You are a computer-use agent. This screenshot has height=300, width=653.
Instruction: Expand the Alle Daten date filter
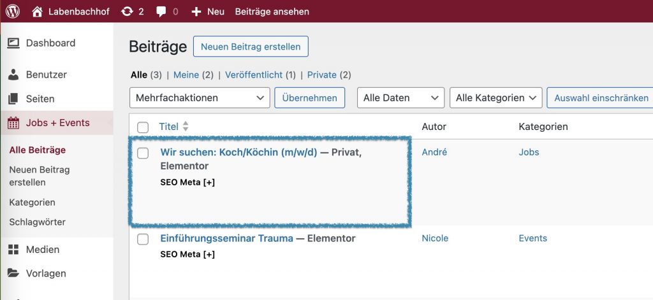point(400,98)
